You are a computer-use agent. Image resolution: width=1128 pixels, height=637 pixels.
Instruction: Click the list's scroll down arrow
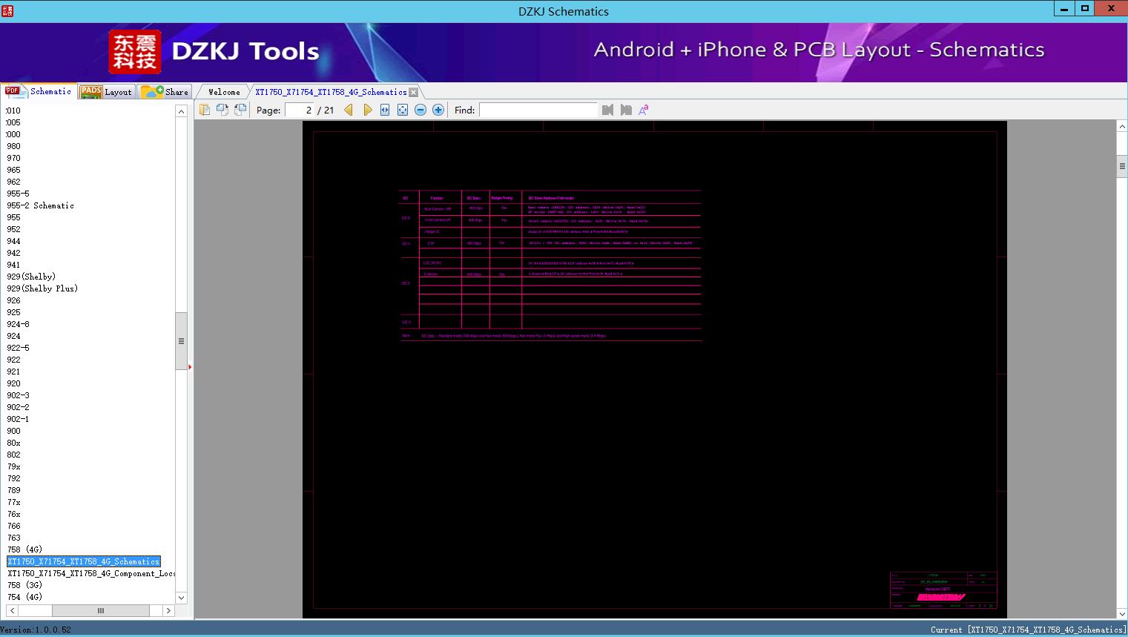(181, 598)
